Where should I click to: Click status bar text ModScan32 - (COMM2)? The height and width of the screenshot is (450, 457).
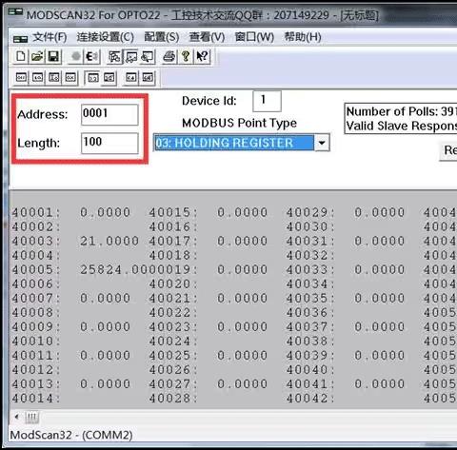click(x=71, y=435)
